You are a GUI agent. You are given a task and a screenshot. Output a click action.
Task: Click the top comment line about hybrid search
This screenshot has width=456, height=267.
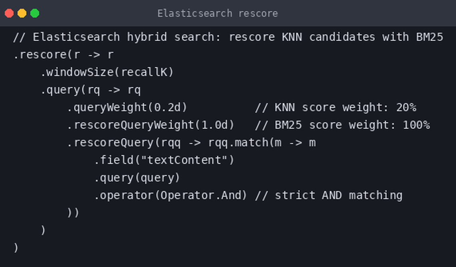(228, 37)
